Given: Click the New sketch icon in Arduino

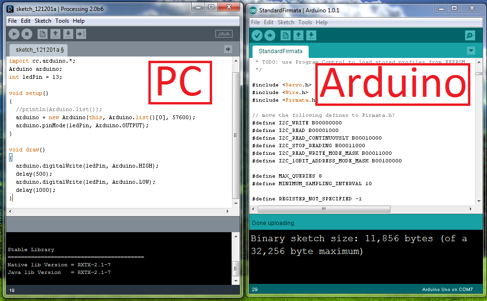Looking at the screenshot, I should 285,35.
